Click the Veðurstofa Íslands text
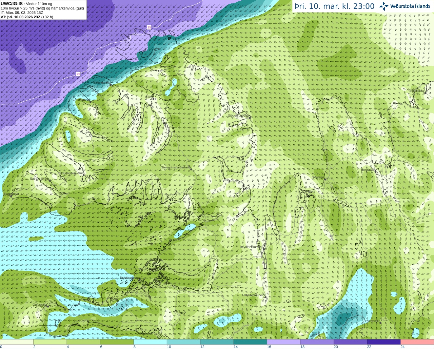The width and height of the screenshot is (434, 349). point(410,6)
